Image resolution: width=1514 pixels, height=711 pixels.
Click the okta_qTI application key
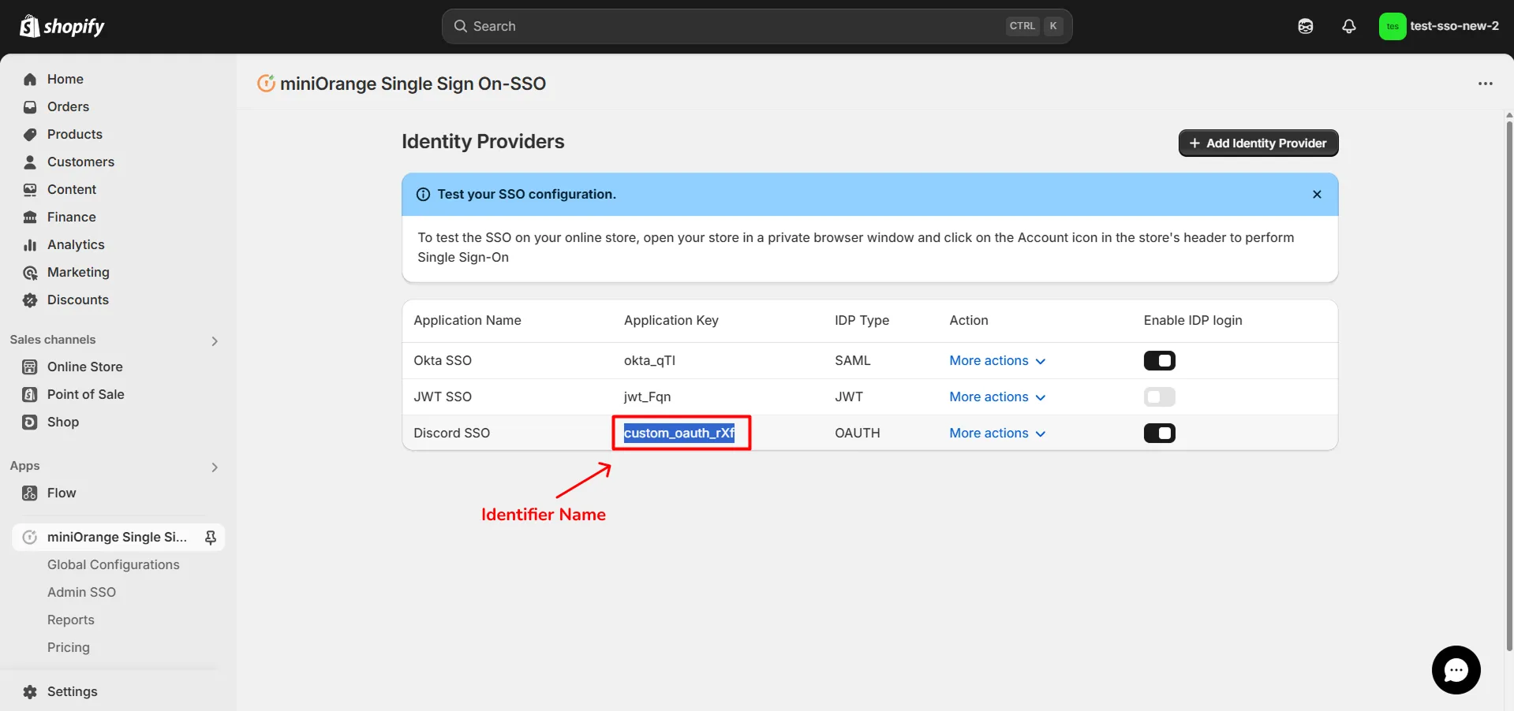pyautogui.click(x=649, y=360)
